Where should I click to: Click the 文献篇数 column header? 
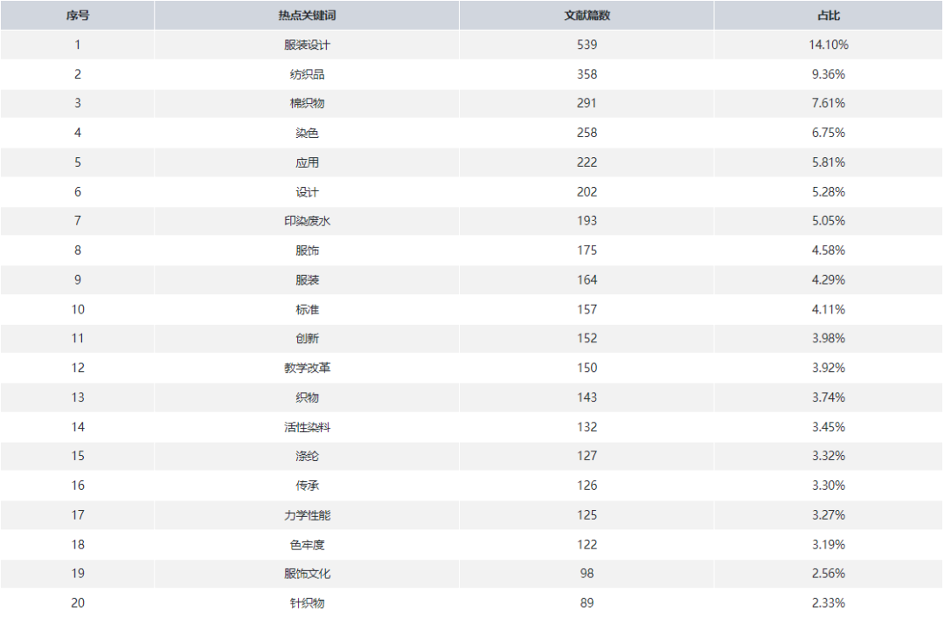click(587, 16)
